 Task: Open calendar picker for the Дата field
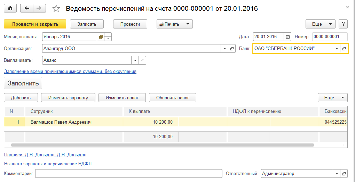(287, 37)
